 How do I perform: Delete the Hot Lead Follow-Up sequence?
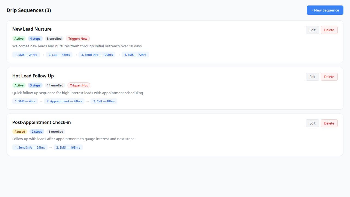tap(329, 77)
